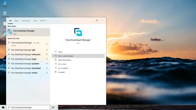This screenshot has width=196, height=110.
Task: Expand the More filter dropdown
Action: click(43, 21)
